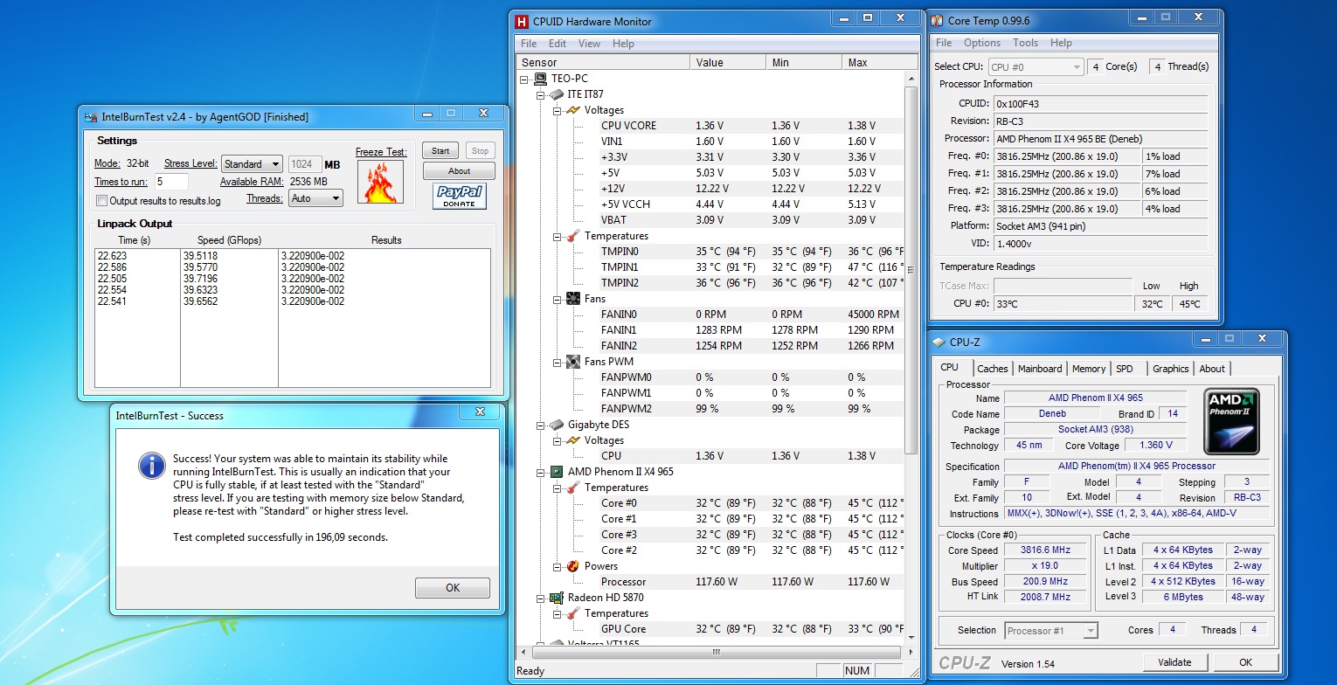Collapse the Fans PWM tree node
The width and height of the screenshot is (1337, 685).
pos(557,362)
